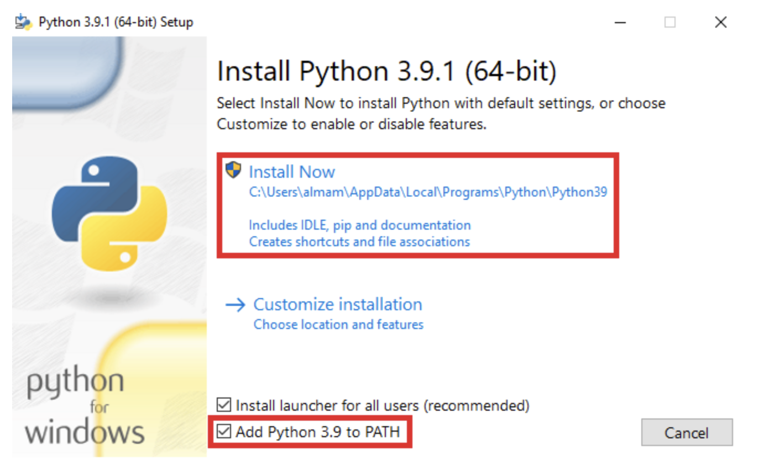
Task: Click the 'Includes IDLE, pip and documentation' line
Action: 360,225
